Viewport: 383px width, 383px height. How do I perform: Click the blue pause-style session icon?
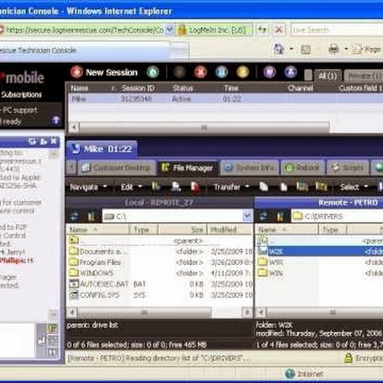[x=221, y=72]
